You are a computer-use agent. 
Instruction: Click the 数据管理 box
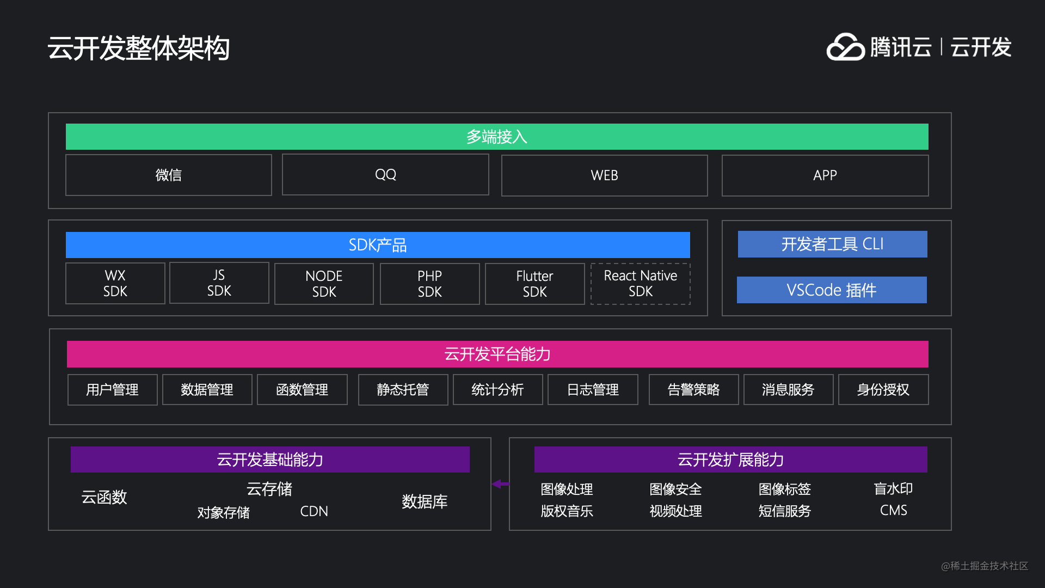207,390
